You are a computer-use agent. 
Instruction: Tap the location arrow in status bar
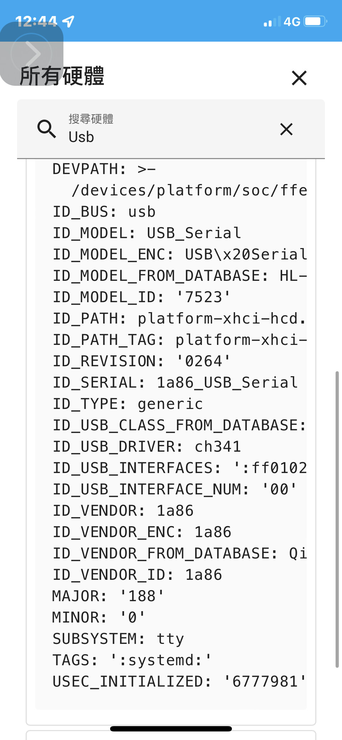click(x=68, y=21)
